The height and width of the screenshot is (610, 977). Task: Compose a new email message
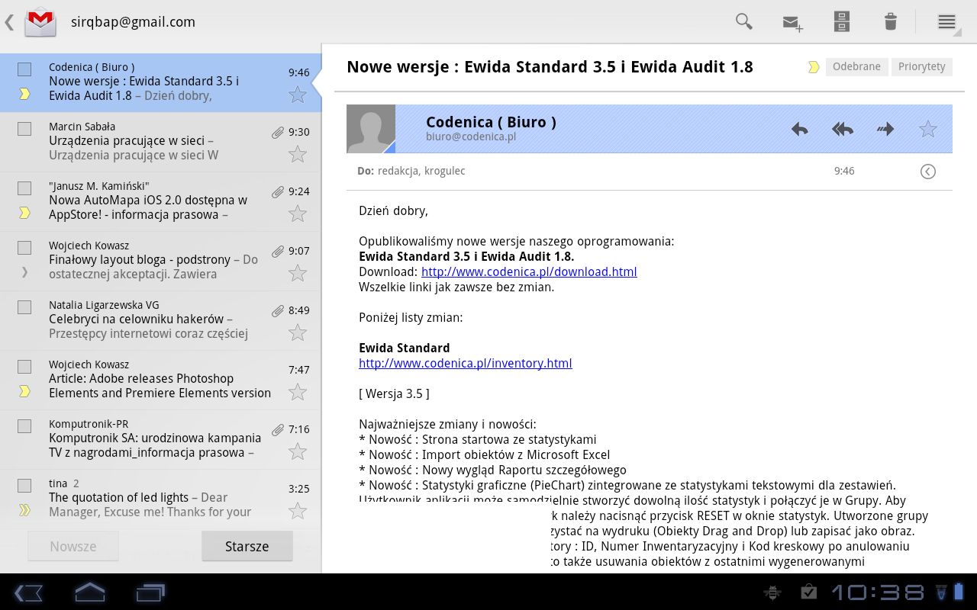point(793,23)
